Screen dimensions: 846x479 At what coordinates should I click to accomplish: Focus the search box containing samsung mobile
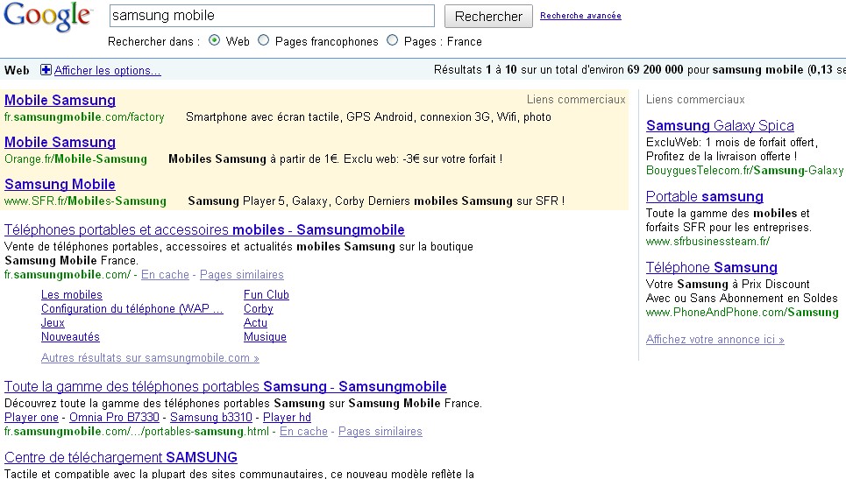click(272, 16)
